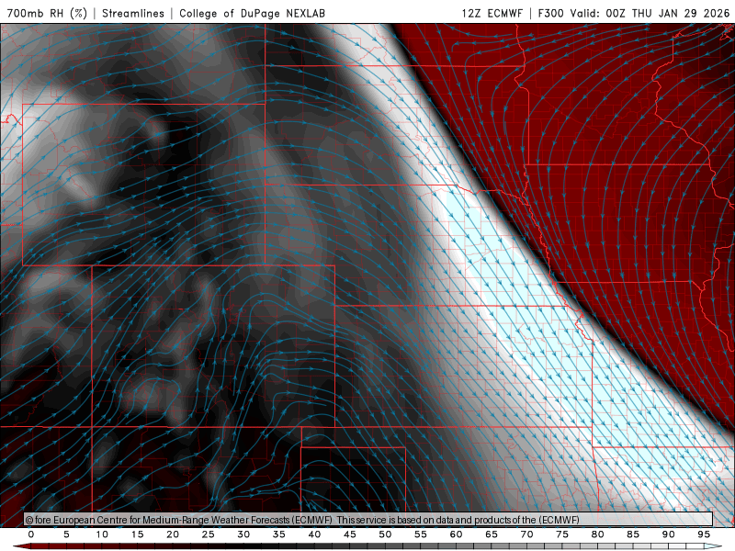Click the "45" colorbar scale label
This screenshot has width=735, height=551.
(350, 534)
